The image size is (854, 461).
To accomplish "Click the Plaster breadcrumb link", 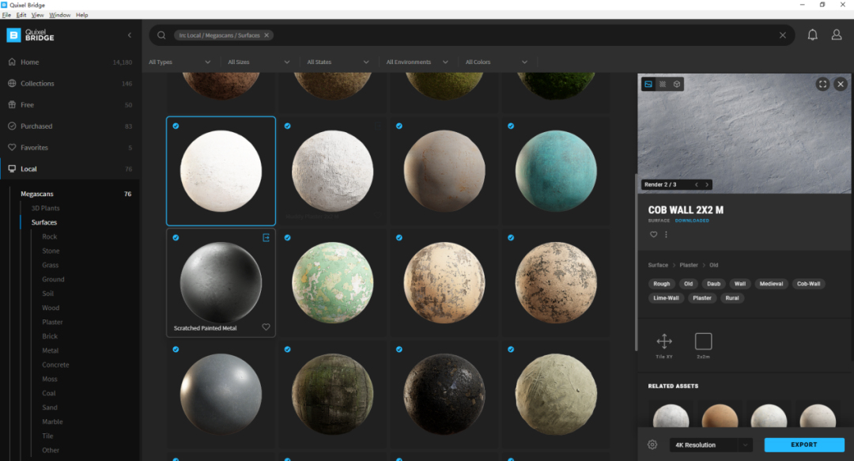I will click(x=689, y=266).
